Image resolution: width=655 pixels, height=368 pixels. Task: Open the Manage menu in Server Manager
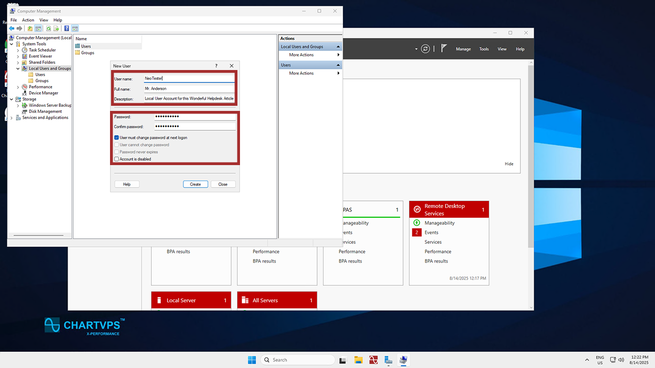point(463,49)
